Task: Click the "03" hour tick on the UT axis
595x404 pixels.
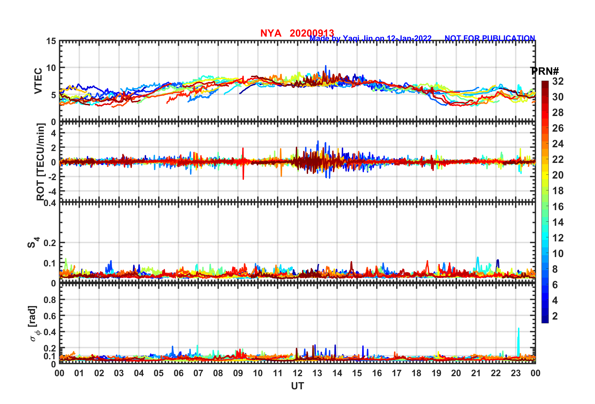Action: pyautogui.click(x=119, y=373)
